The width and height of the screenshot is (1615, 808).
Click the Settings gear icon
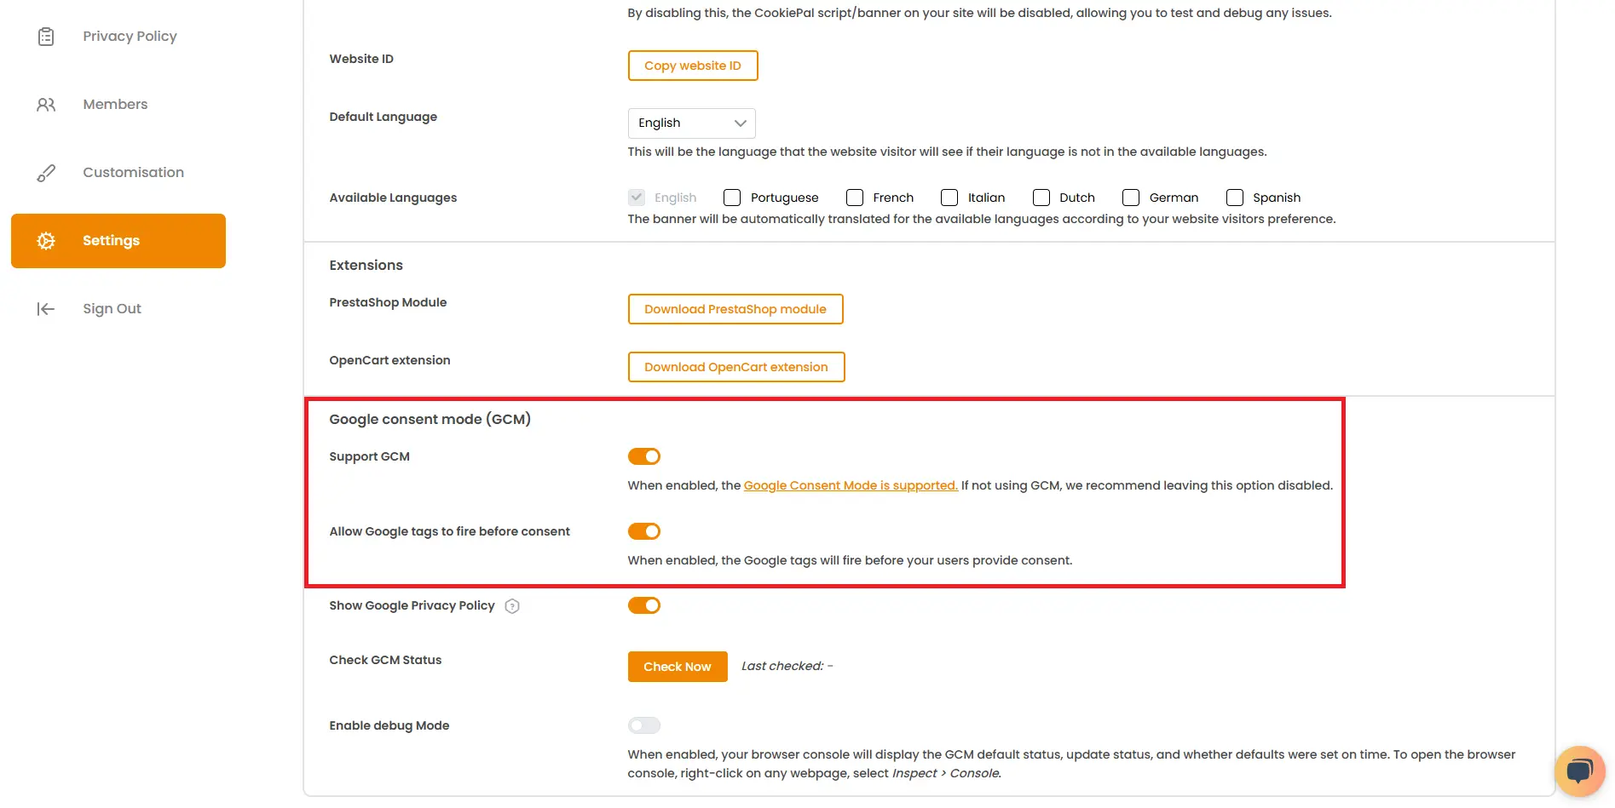45,240
